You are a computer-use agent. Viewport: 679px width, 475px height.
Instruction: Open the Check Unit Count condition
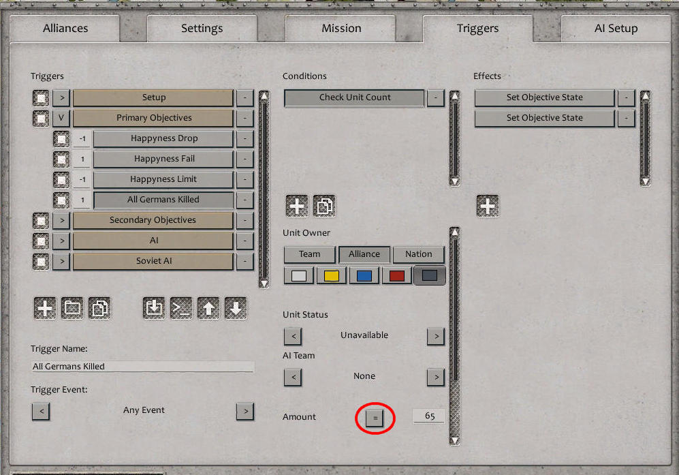[x=354, y=98]
